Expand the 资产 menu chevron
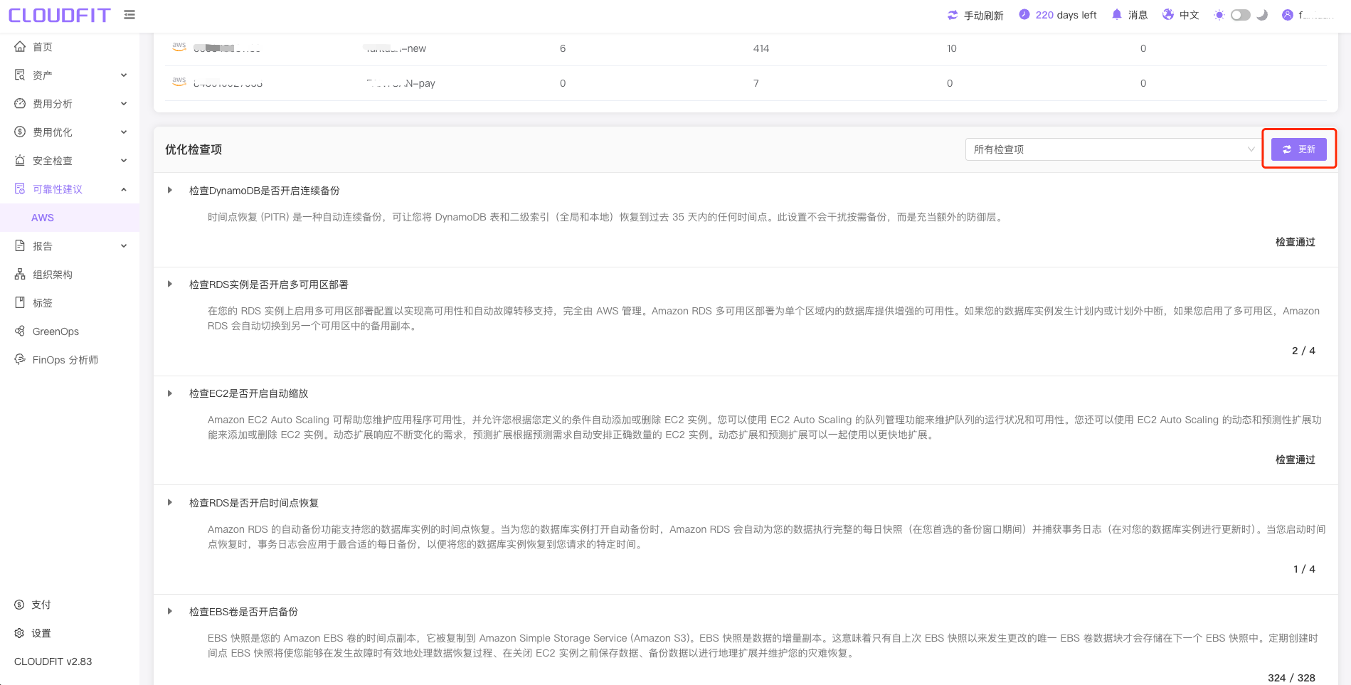The width and height of the screenshot is (1351, 685). (124, 75)
